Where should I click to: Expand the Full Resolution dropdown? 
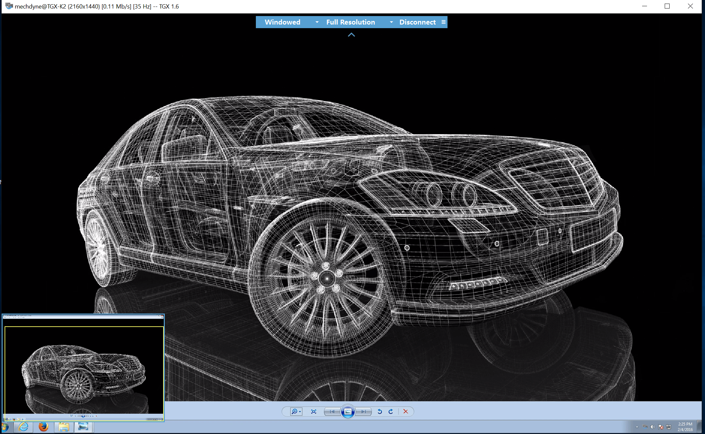(391, 22)
